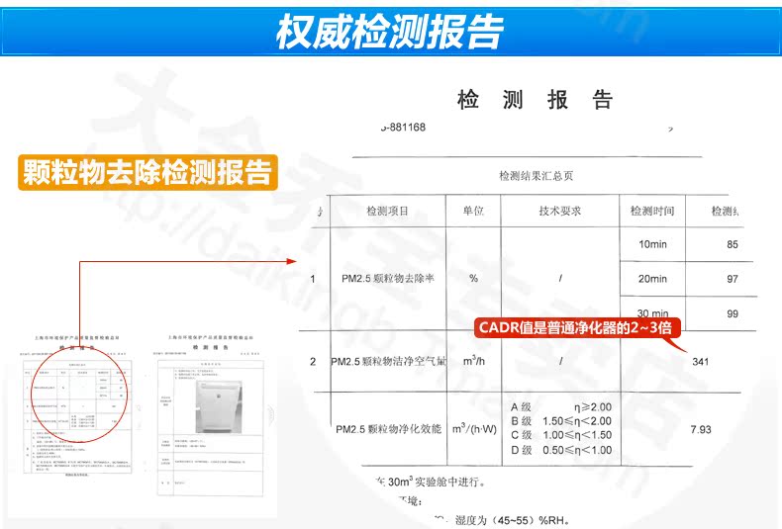Select the 20min time cell
Image resolution: width=782 pixels, height=529 pixels.
652,279
